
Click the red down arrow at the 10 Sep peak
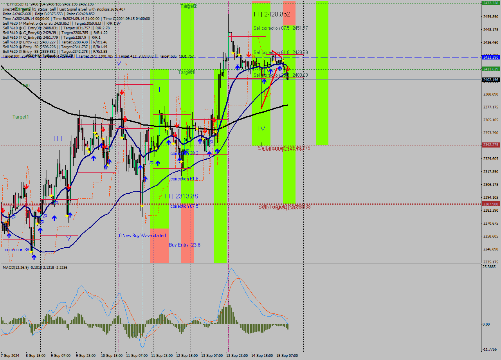pyautogui.click(x=122, y=92)
